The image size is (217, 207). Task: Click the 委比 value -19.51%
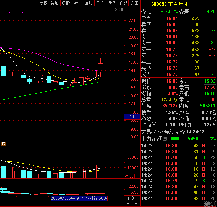[169, 11]
